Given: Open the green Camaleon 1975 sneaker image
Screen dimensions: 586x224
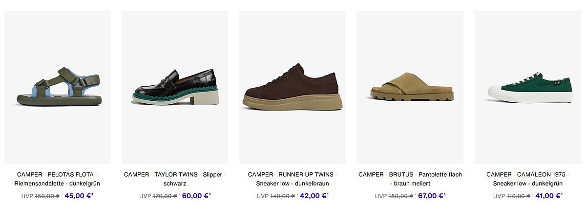Looking at the screenshot, I should click(528, 87).
